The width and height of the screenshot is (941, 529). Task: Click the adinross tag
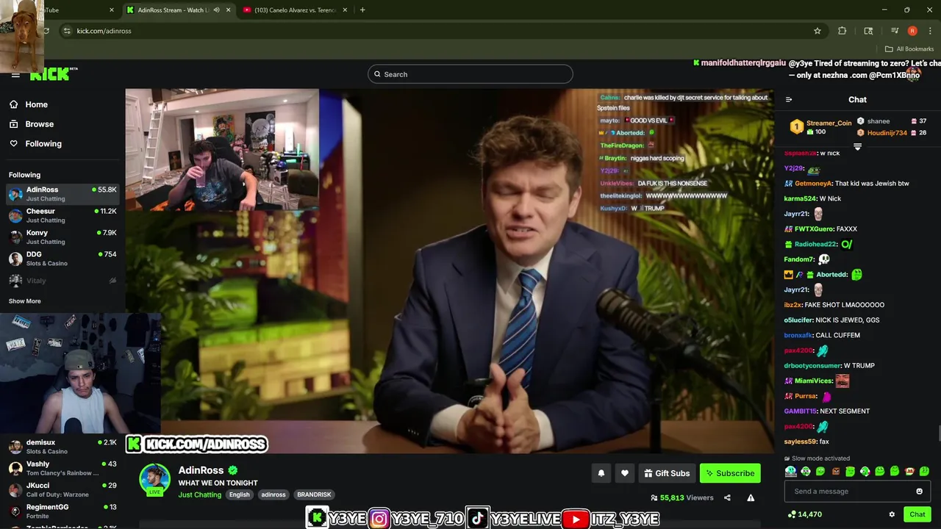point(273,494)
